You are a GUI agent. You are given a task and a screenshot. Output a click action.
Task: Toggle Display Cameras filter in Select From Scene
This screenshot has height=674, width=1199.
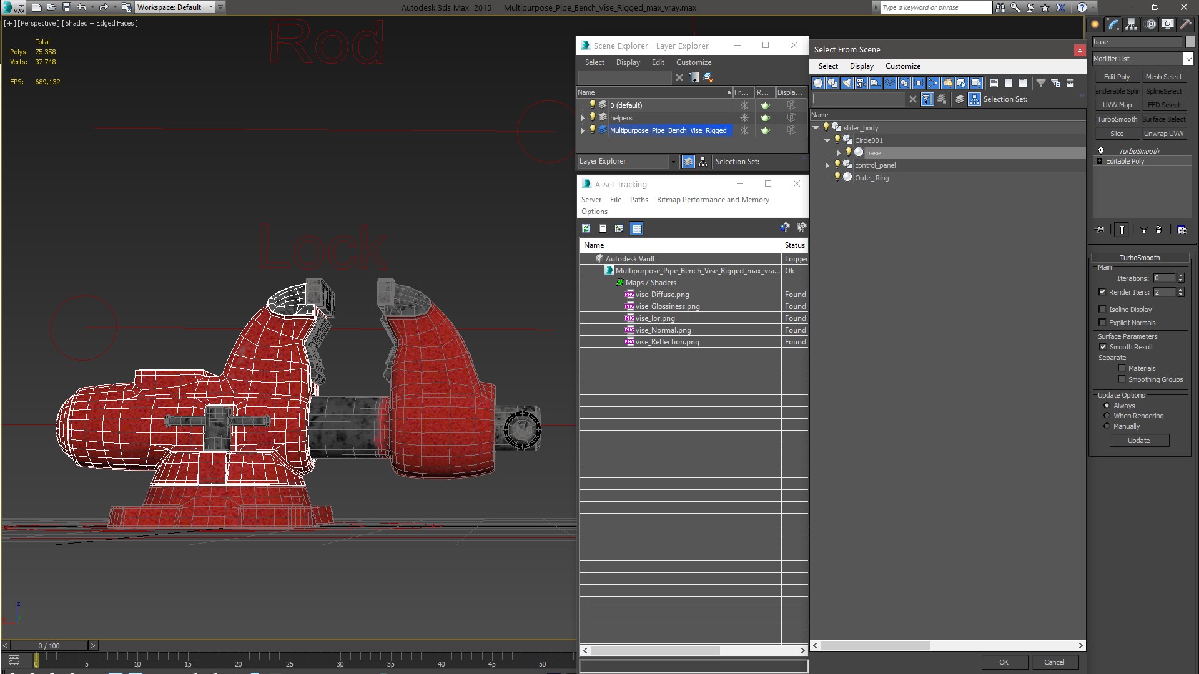[861, 83]
